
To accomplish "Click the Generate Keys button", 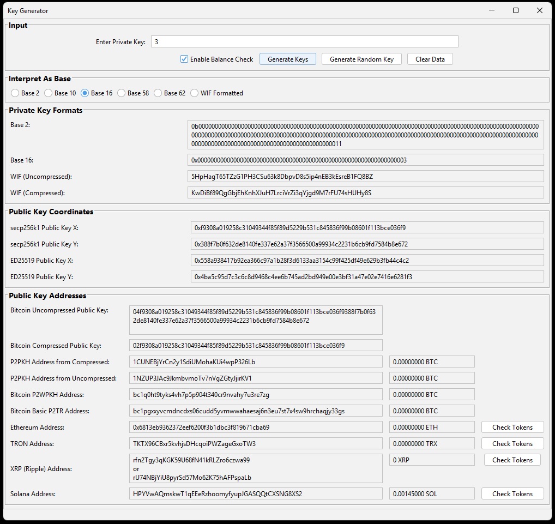I will point(287,59).
